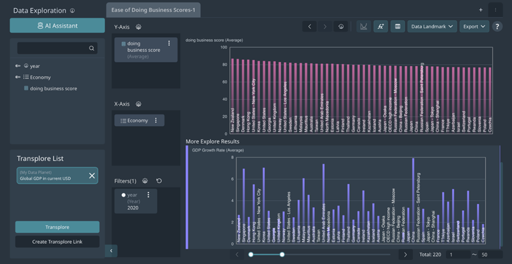This screenshot has height=264, width=512.
Task: Open the Data Landmark dropdown
Action: [x=432, y=27]
